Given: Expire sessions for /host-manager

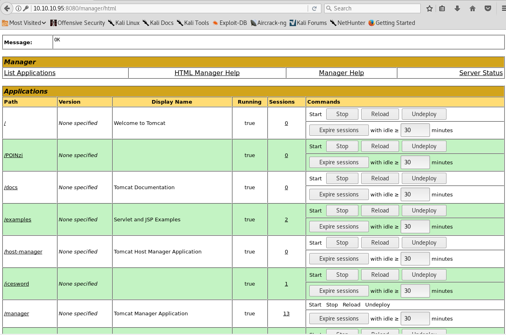Looking at the screenshot, I should click(339, 259).
